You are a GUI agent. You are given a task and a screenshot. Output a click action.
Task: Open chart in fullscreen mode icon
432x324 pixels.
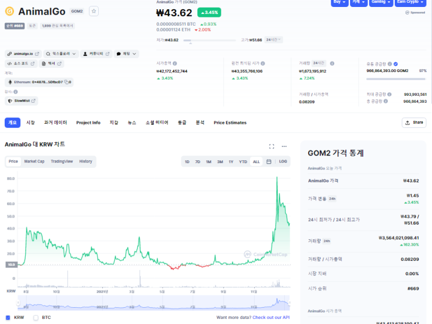tap(272, 146)
